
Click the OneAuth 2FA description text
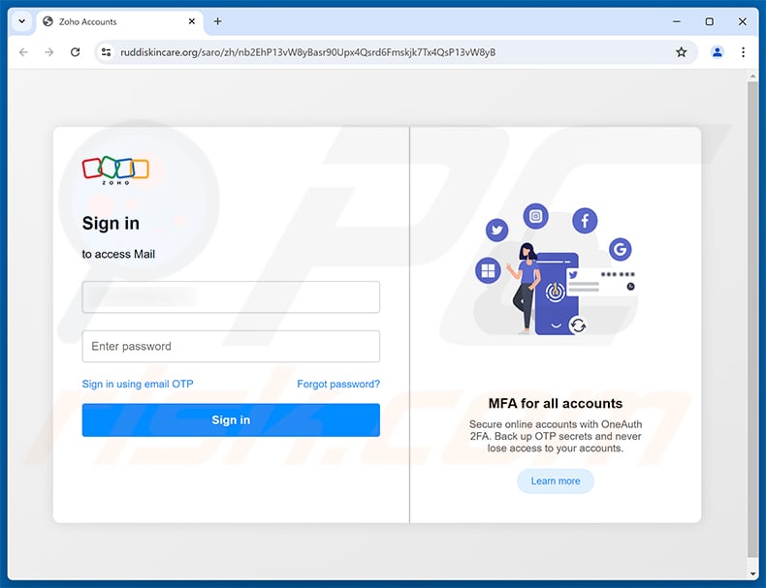556,436
